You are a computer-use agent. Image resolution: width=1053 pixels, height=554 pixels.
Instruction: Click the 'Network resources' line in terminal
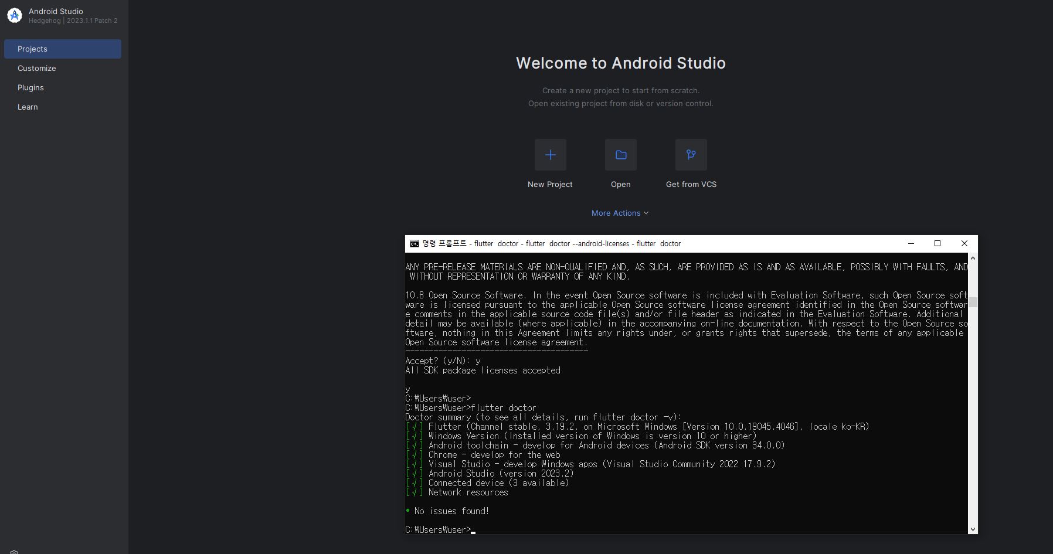pyautogui.click(x=468, y=492)
